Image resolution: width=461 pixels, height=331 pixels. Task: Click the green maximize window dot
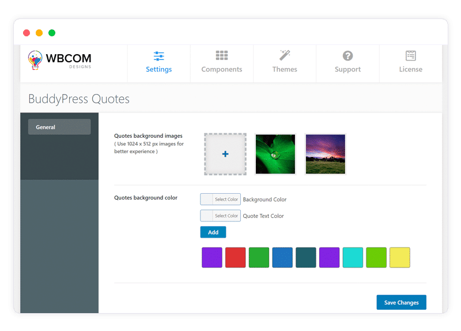pyautogui.click(x=52, y=33)
